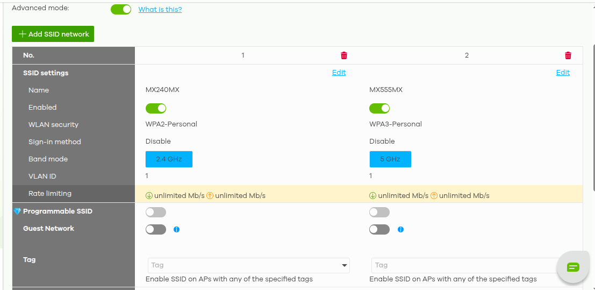Enable Programmable SSID for MX240MX
The height and width of the screenshot is (290, 595).
[156, 213]
